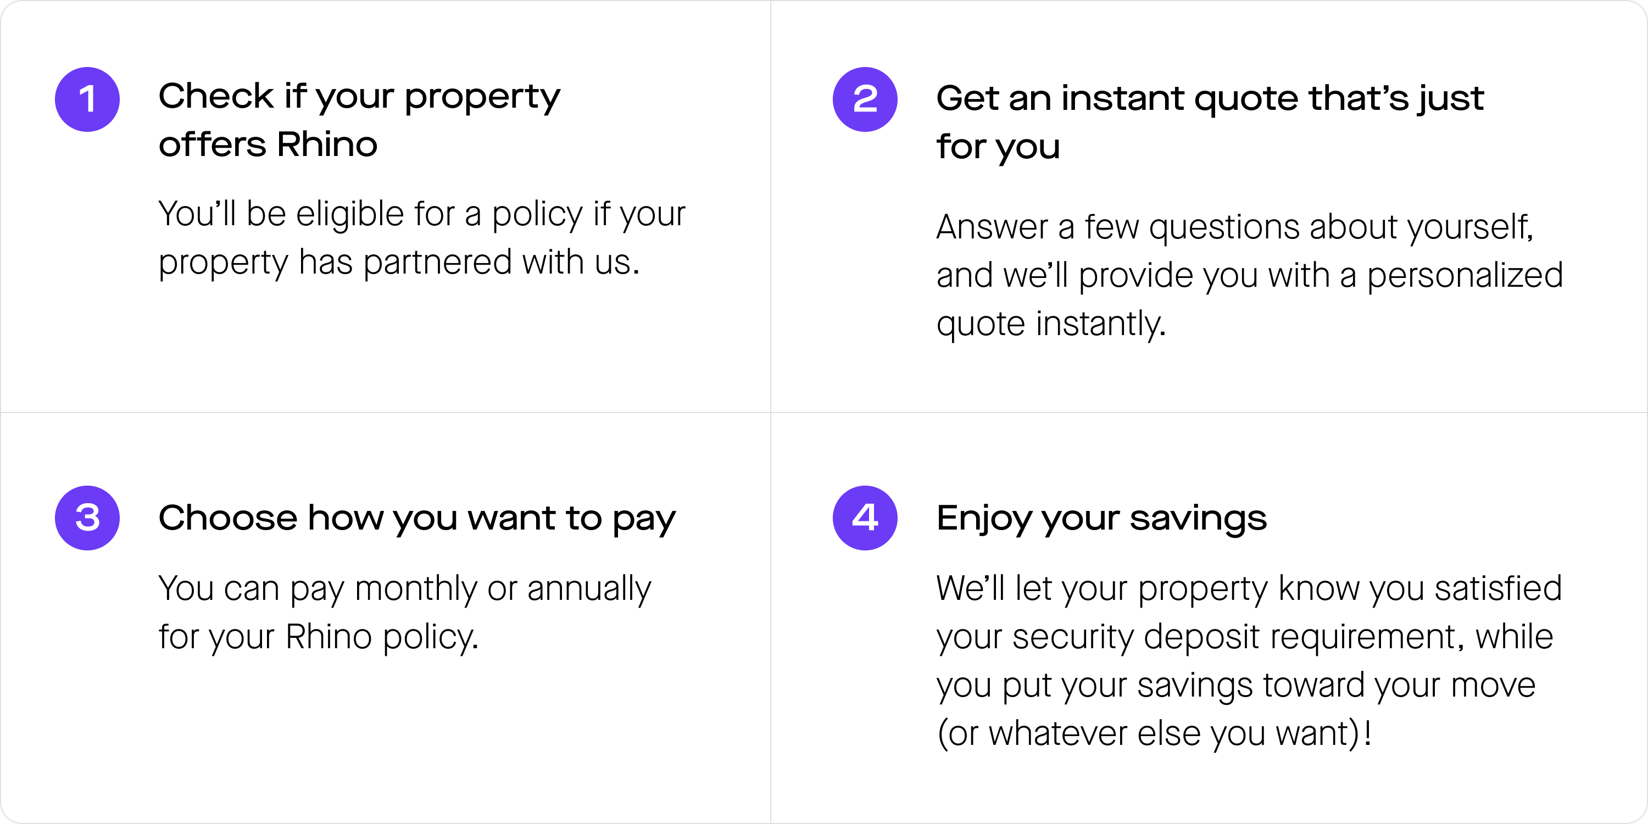
Task: Select the 'Get an instant quote' heading
Action: pos(1210,121)
